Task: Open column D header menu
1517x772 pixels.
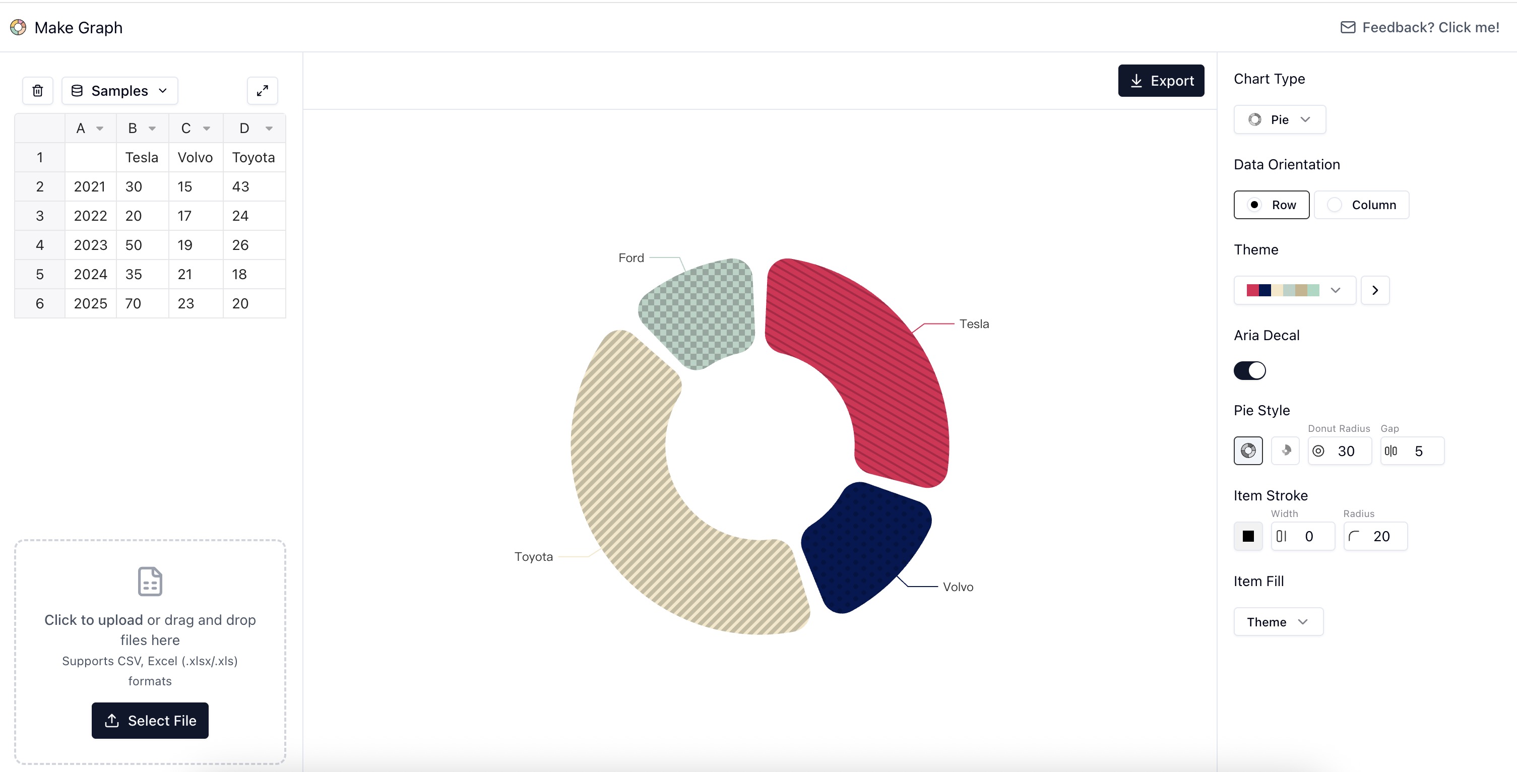Action: pyautogui.click(x=270, y=128)
